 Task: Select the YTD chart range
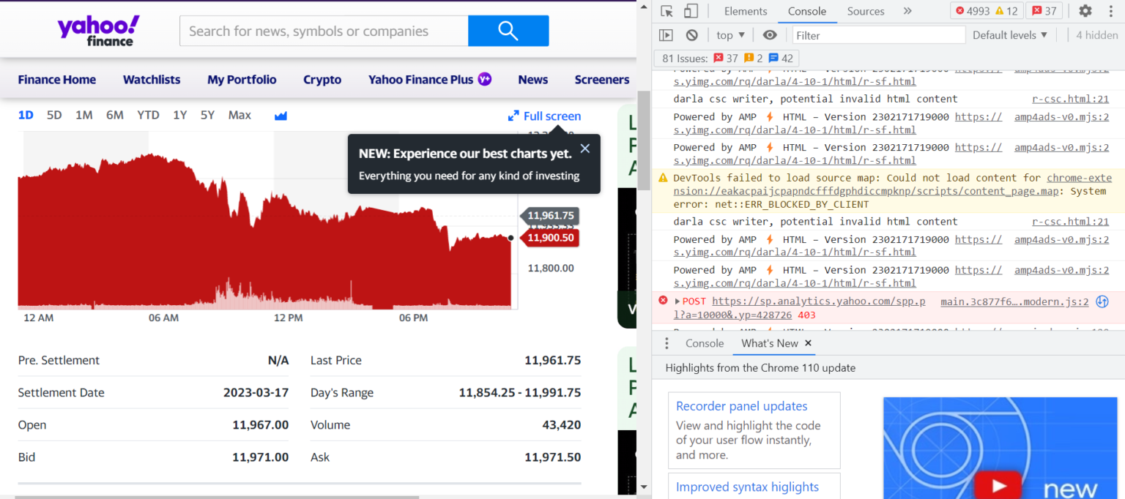coord(148,115)
